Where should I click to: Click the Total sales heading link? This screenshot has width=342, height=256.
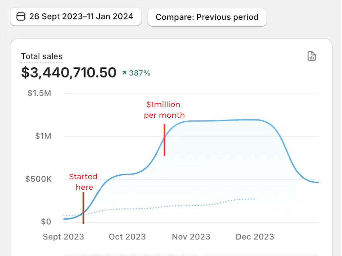[42, 56]
